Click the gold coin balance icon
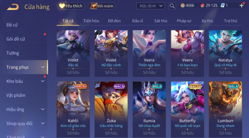 (x=183, y=6)
